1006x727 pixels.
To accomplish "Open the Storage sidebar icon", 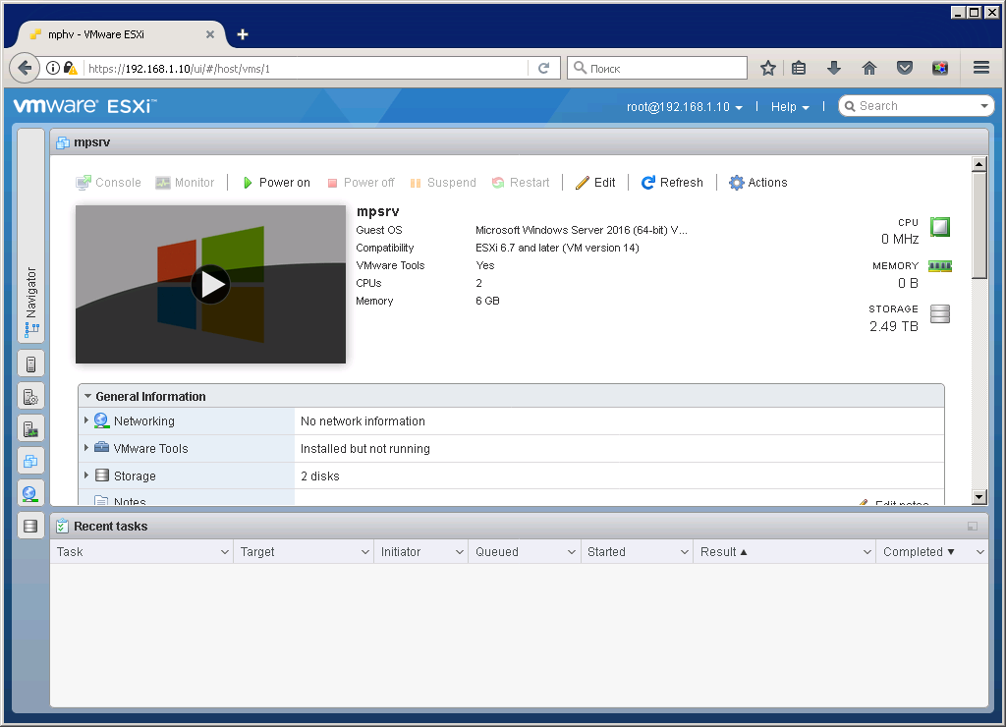I will 30,527.
